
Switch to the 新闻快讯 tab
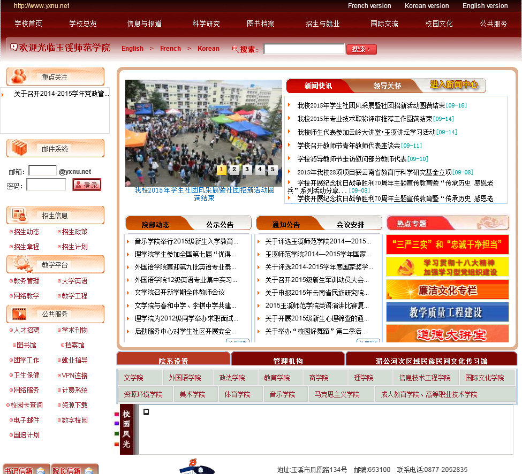point(318,86)
